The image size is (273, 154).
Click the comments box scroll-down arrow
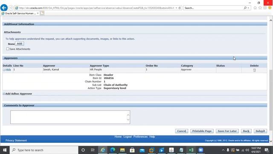[x=128, y=120]
